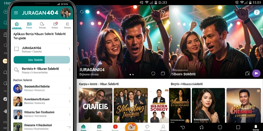Click the paper-plane send icon in sidebar

pyautogui.click(x=5, y=111)
